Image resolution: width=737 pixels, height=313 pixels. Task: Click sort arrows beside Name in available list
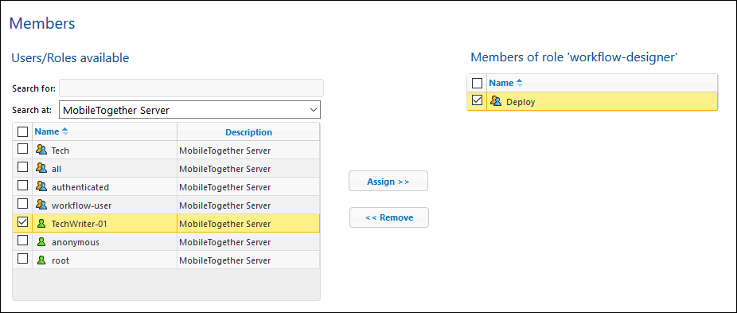[x=65, y=131]
